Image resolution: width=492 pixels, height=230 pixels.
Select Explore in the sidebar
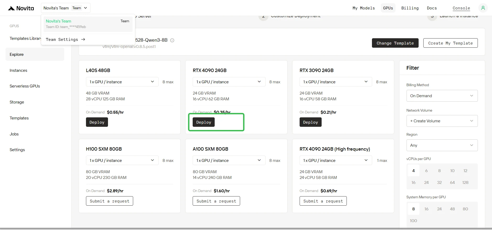pyautogui.click(x=35, y=54)
